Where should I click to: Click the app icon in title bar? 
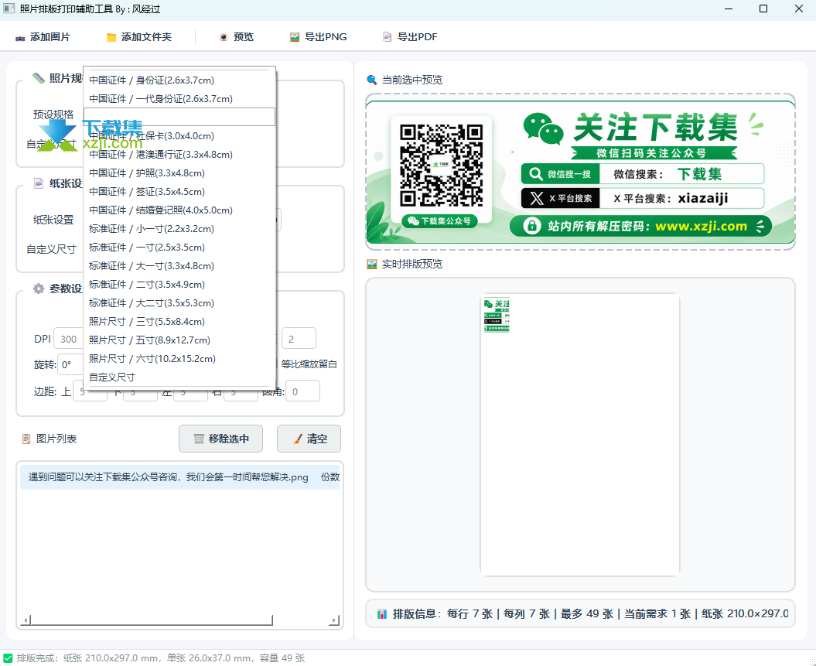tap(9, 9)
